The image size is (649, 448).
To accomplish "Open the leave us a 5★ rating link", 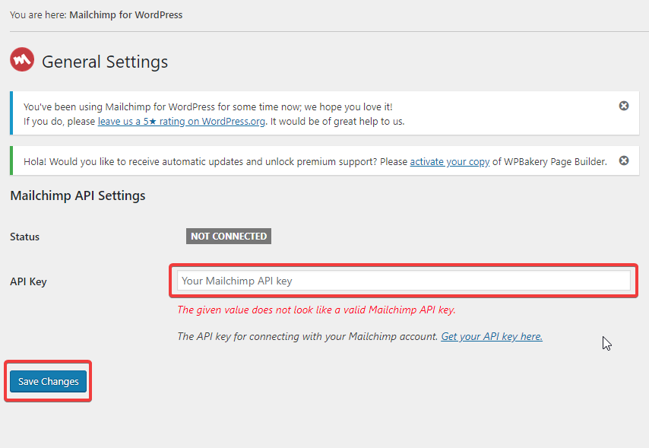I will pos(182,122).
